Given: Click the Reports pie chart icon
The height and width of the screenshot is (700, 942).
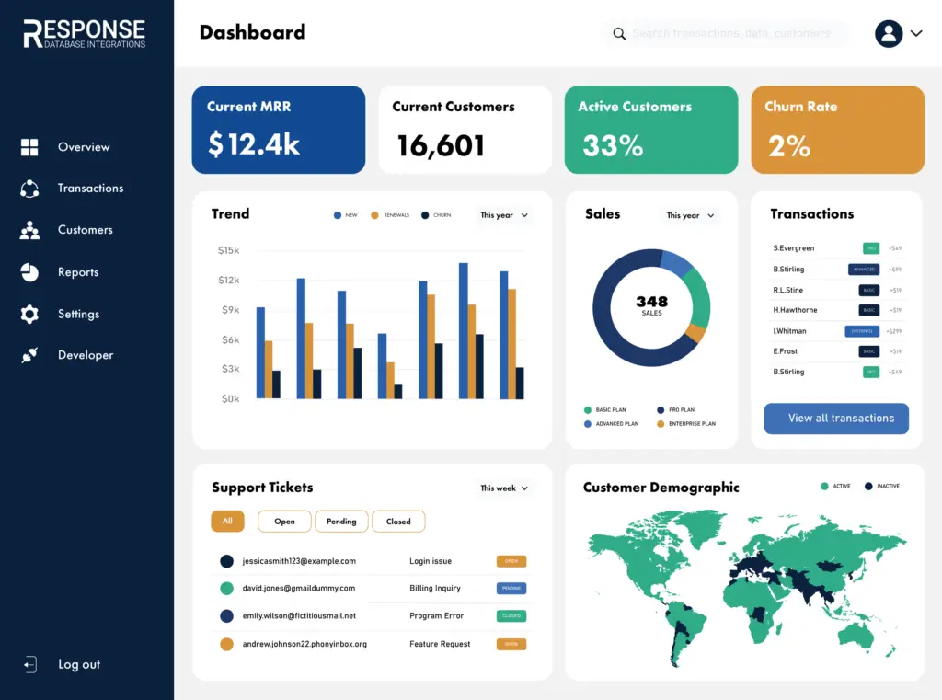Looking at the screenshot, I should (29, 272).
